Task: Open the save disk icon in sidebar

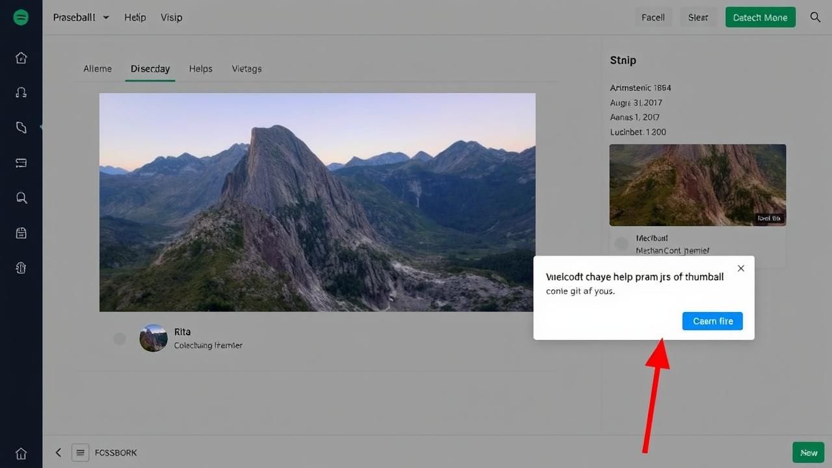Action: point(21,233)
